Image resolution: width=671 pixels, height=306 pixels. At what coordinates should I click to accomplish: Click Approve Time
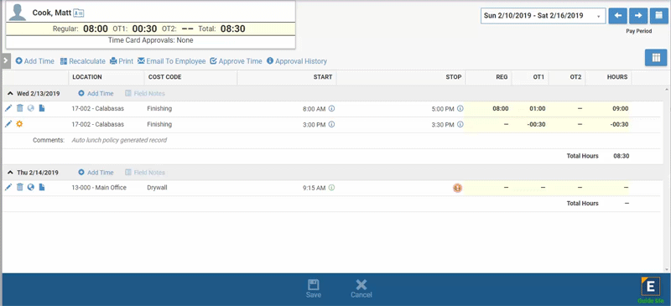tap(236, 61)
